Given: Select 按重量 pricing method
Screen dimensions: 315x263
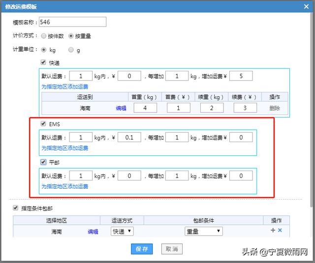Looking at the screenshot, I should pos(71,36).
